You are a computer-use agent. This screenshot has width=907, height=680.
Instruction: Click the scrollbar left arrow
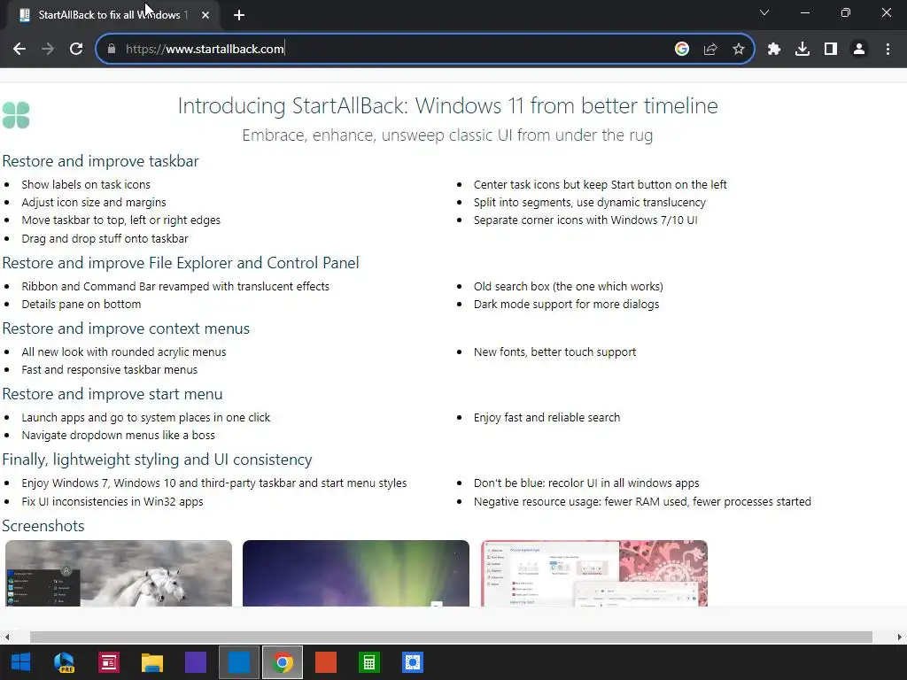pyautogui.click(x=7, y=637)
